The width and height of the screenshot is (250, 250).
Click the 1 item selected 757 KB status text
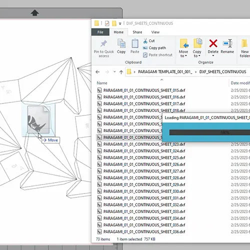pos(136,239)
